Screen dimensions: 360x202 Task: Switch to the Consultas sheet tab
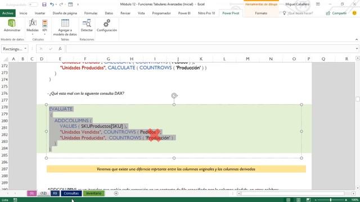pyautogui.click(x=71, y=193)
